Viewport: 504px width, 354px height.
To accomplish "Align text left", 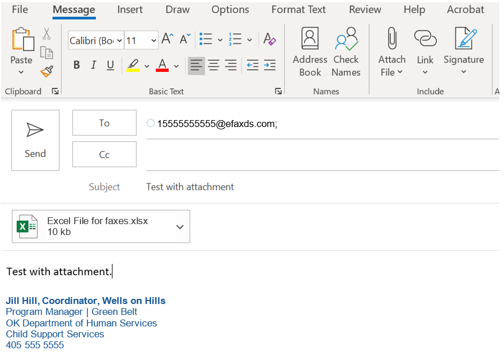I will [197, 66].
